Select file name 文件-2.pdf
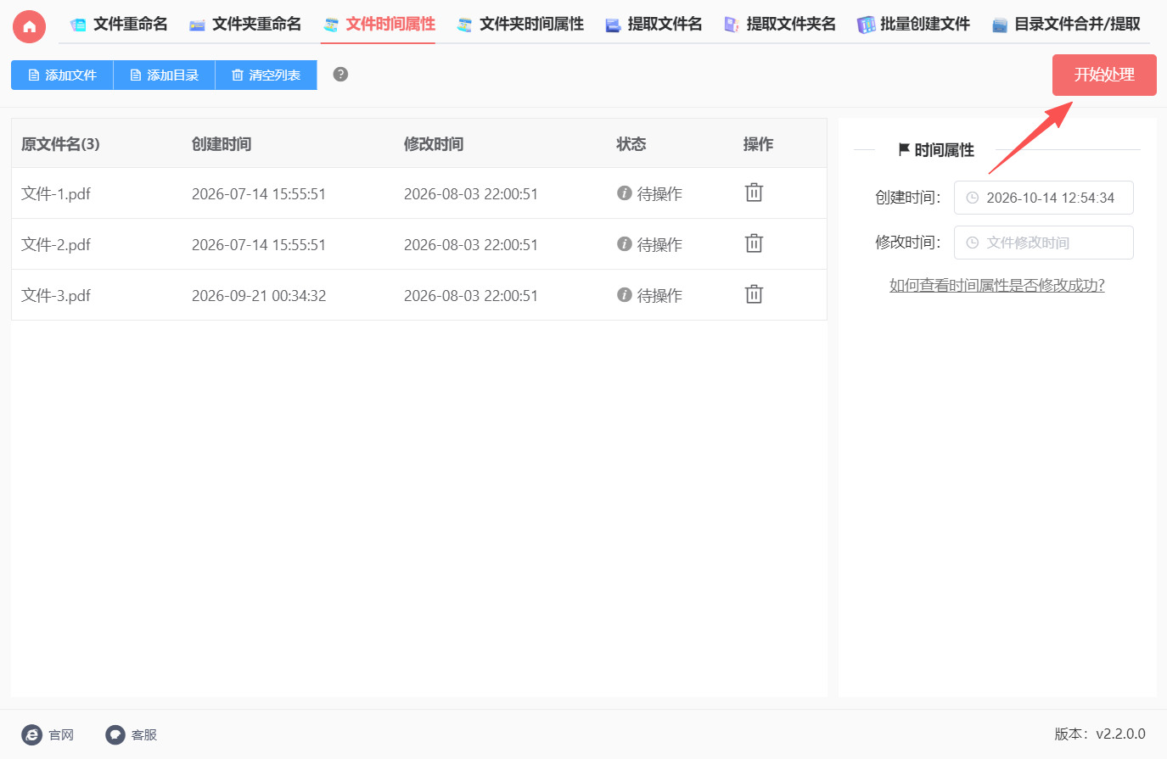Image resolution: width=1167 pixels, height=759 pixels. pyautogui.click(x=56, y=244)
